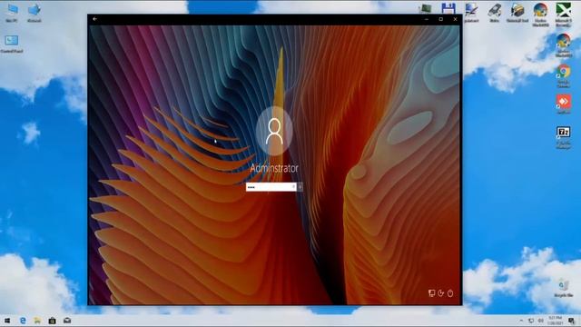Select the 7-Zip File Manager desktop icon

(x=563, y=137)
